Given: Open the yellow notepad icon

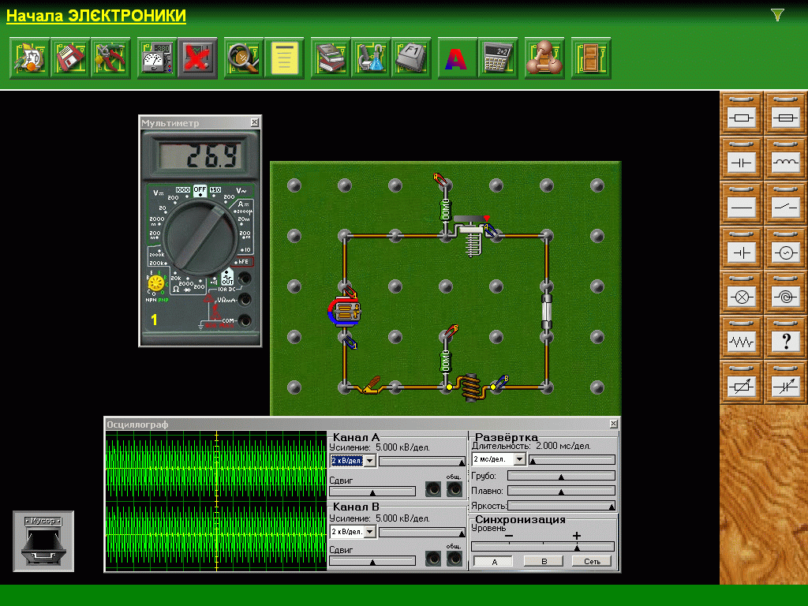Looking at the screenshot, I should (284, 58).
